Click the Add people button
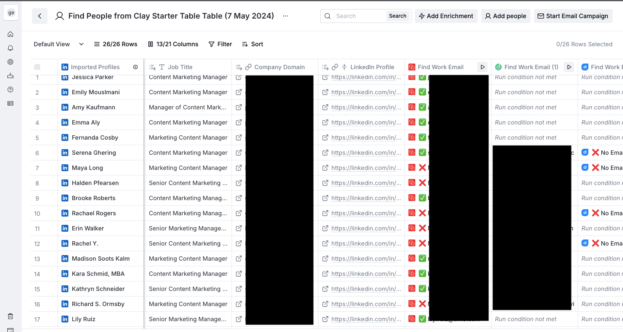Viewport: 623px width, 332px height. 505,16
